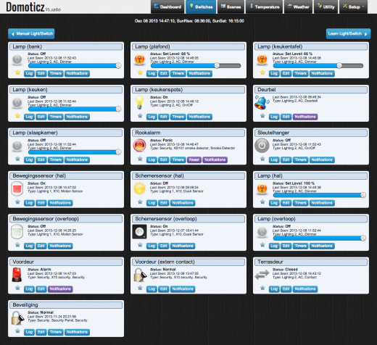Click the Learn Light/Switch button
The width and height of the screenshot is (377, 345).
coord(348,34)
